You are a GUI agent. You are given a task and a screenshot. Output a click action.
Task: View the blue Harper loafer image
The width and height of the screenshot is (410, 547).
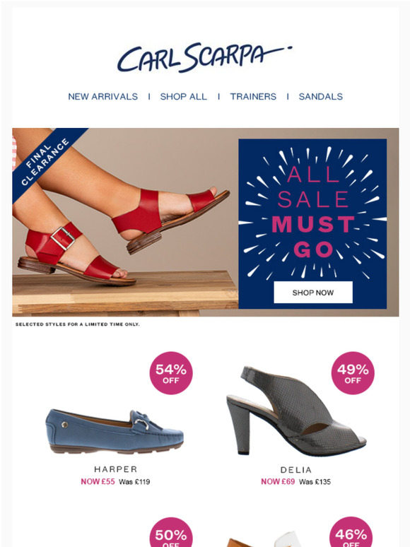[115, 432]
